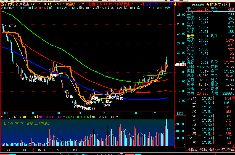Click the crosshair circle icon beside tick list
This screenshot has height=155, width=235.
click(x=233, y=98)
